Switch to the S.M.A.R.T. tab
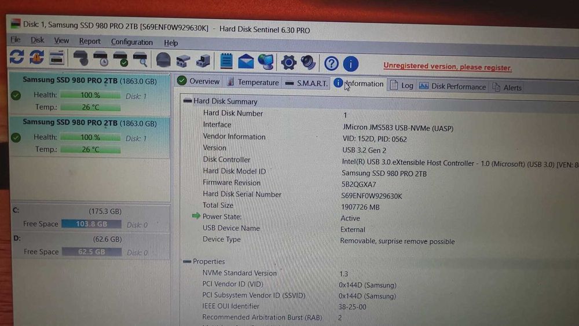Viewport: 579px width, 326px height. [307, 83]
